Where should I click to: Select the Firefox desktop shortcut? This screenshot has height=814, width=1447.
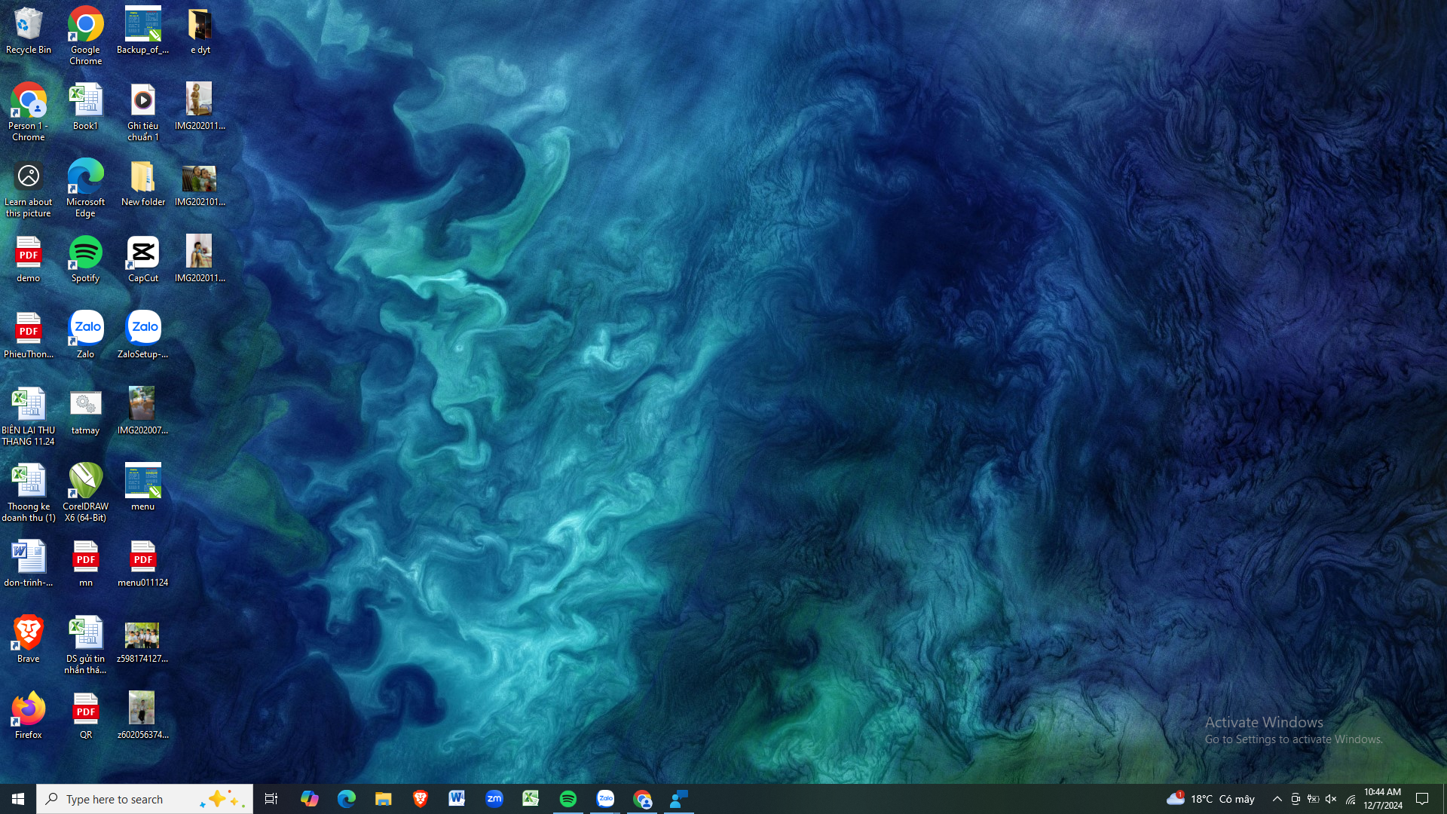(x=28, y=715)
